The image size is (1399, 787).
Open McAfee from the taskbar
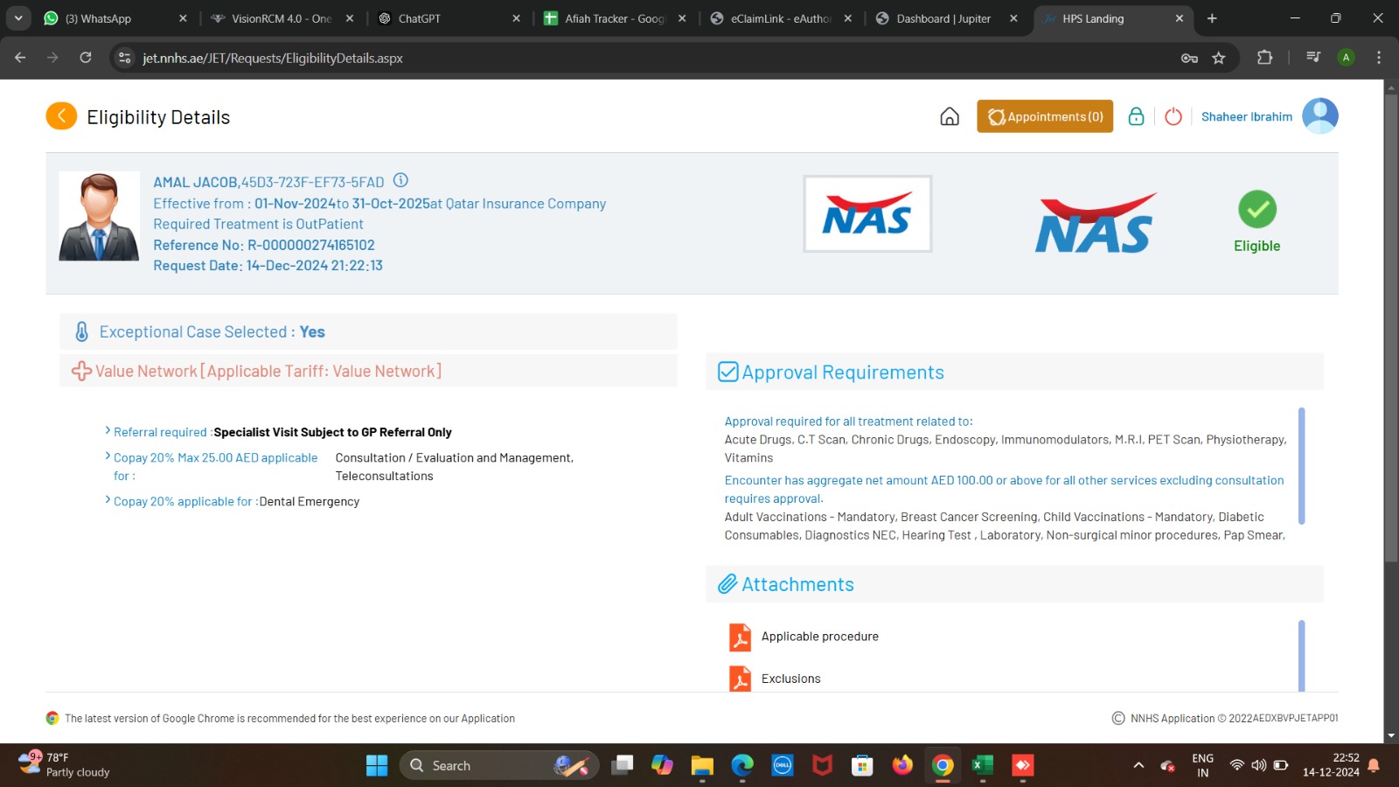coord(823,766)
